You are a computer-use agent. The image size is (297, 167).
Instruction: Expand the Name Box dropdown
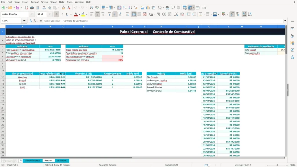click(24, 21)
